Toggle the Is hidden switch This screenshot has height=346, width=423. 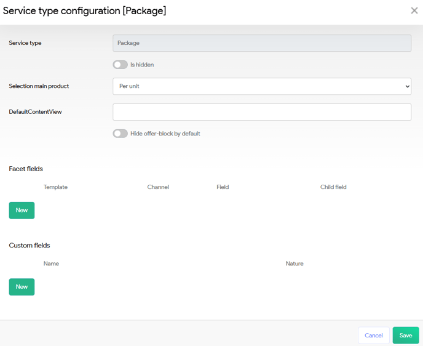pyautogui.click(x=120, y=65)
